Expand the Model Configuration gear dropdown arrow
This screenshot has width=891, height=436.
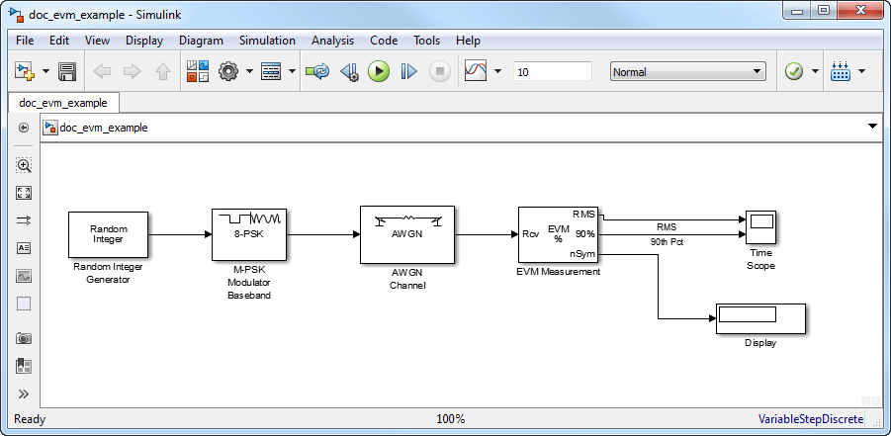249,71
